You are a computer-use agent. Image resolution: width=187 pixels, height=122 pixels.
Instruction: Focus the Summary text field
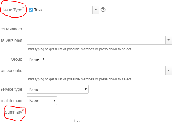(x=99, y=112)
